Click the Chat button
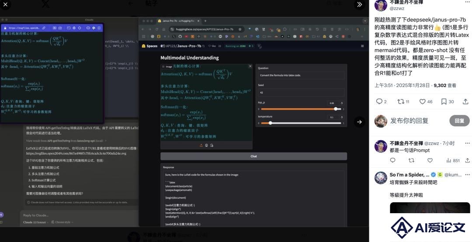 pyautogui.click(x=253, y=156)
